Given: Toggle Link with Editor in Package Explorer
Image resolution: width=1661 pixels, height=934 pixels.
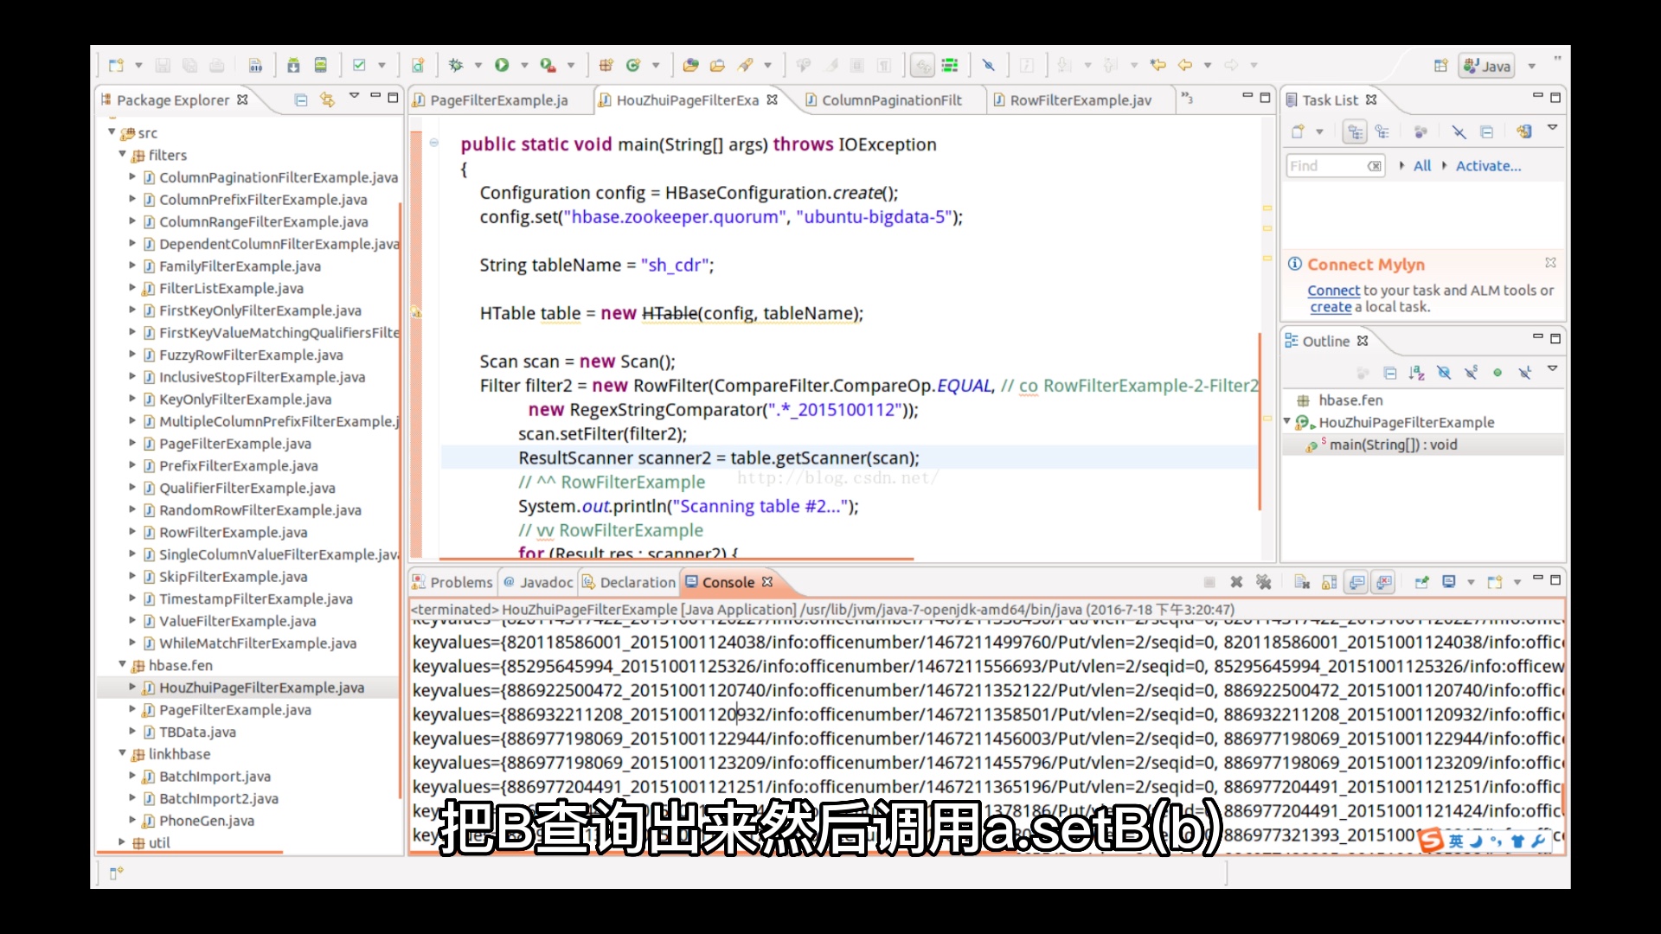Looking at the screenshot, I should coord(327,99).
